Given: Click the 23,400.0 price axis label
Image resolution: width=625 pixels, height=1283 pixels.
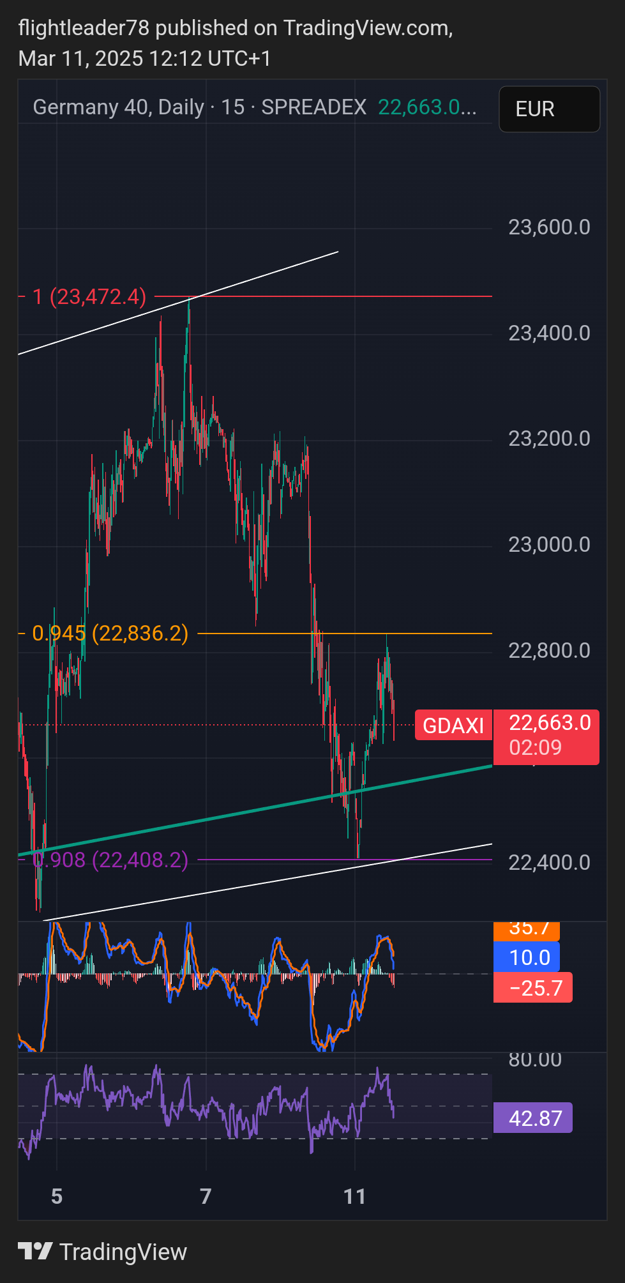Looking at the screenshot, I should tap(549, 333).
